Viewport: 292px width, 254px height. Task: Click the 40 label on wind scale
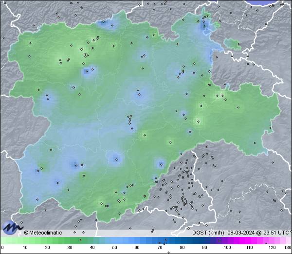tap(92, 248)
